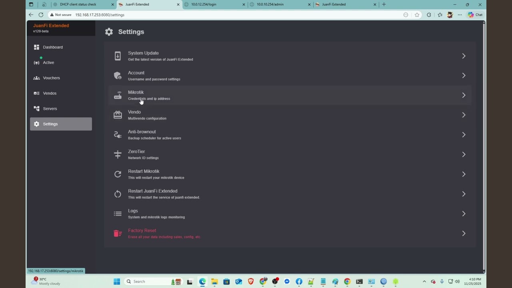Show hidden system tray icons

click(424, 282)
